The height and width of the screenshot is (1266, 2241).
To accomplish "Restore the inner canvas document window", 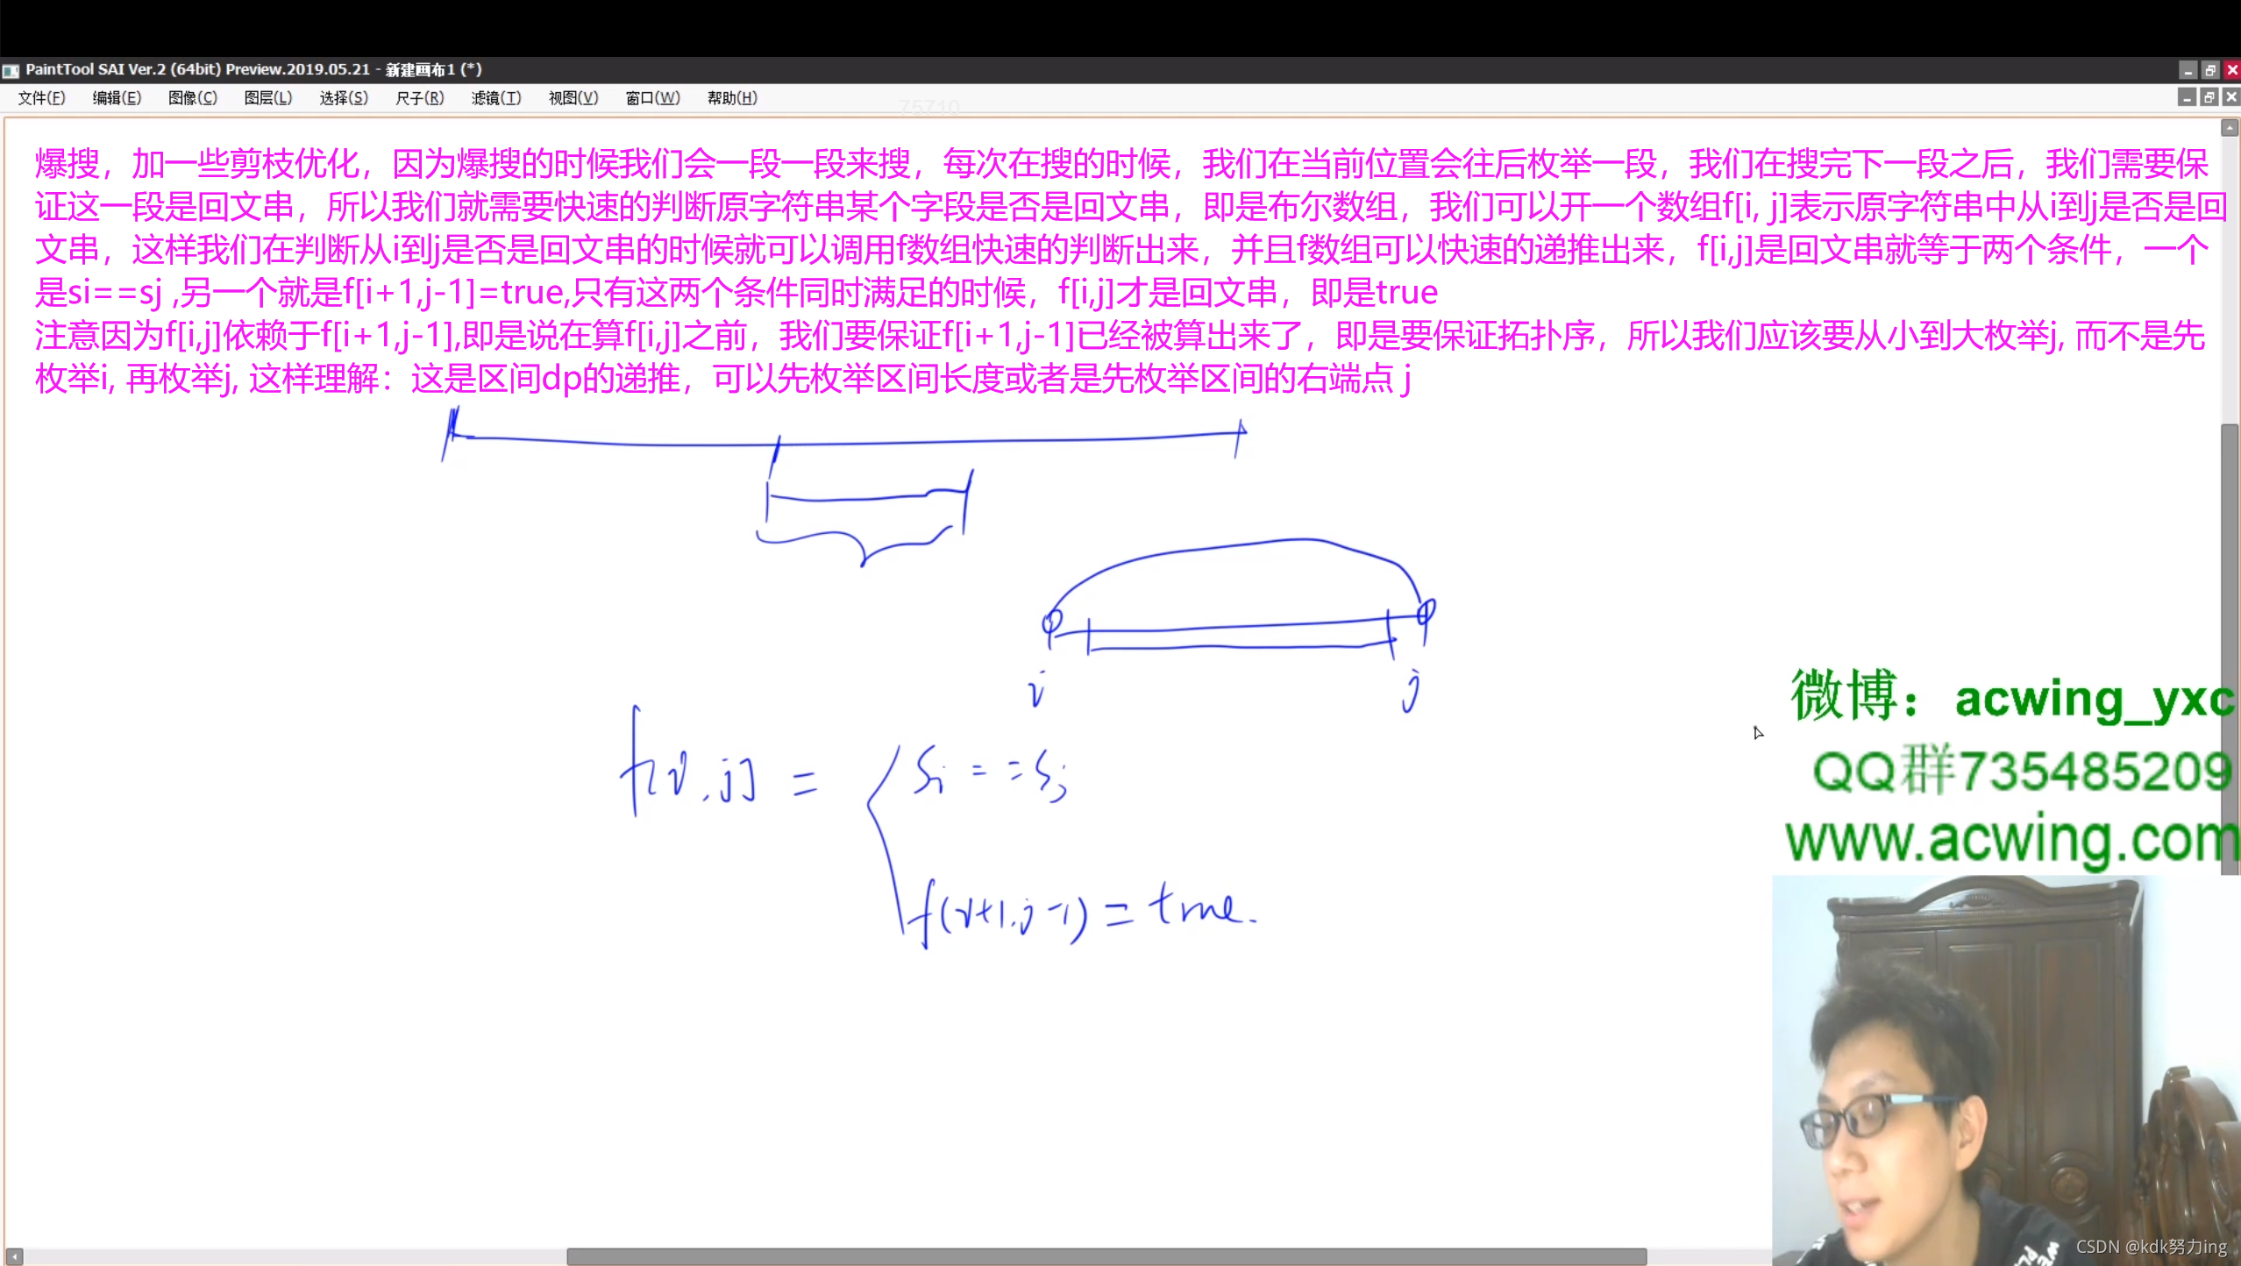I will coord(2209,97).
